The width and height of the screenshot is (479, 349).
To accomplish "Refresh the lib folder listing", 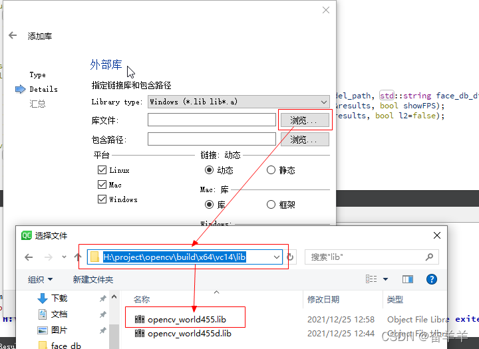I will [291, 257].
